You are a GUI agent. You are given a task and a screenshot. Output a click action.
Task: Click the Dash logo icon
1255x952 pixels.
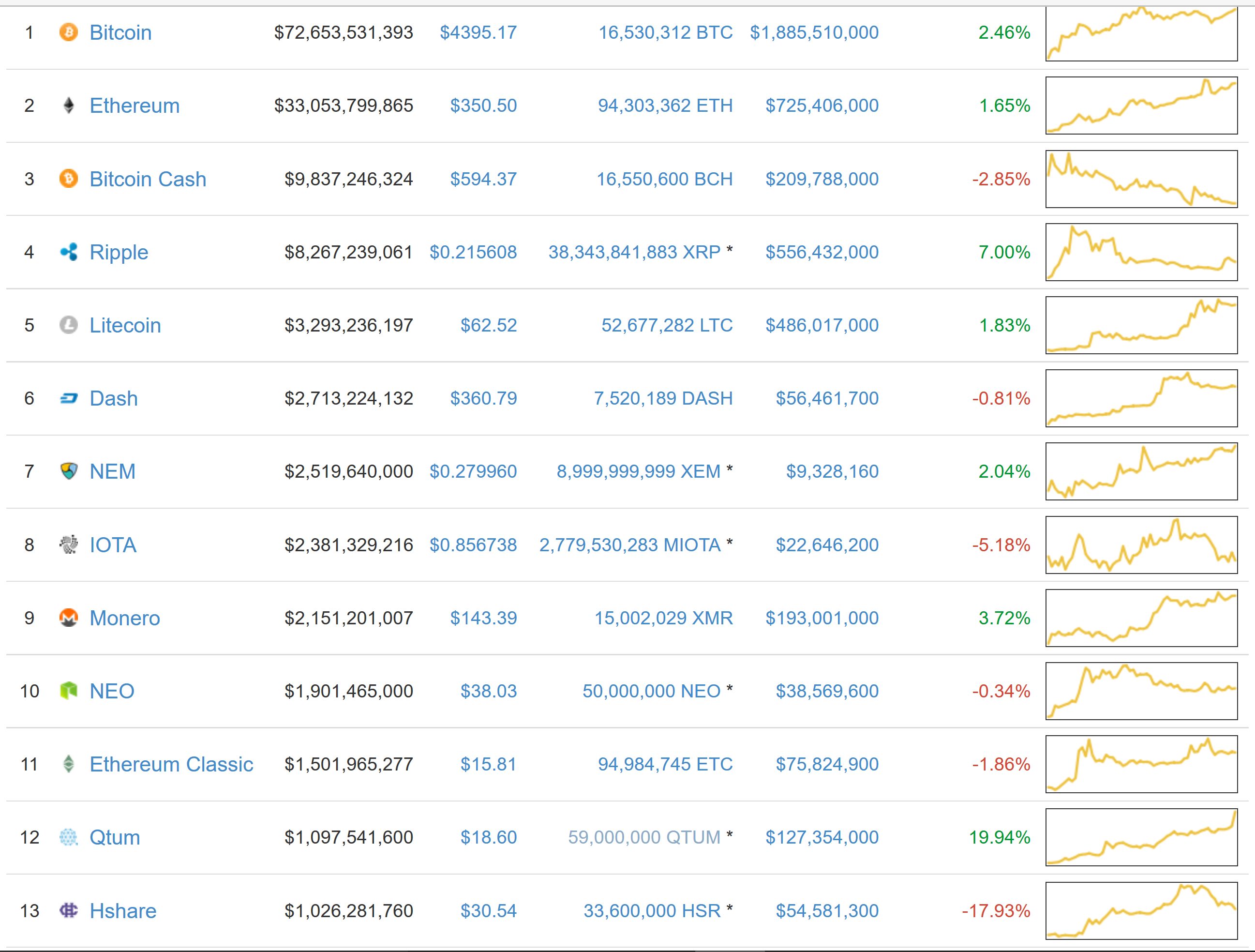coord(69,398)
